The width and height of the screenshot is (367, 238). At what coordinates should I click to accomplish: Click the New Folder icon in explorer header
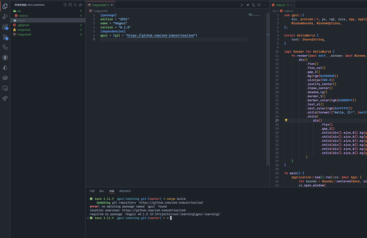[x=70, y=5]
